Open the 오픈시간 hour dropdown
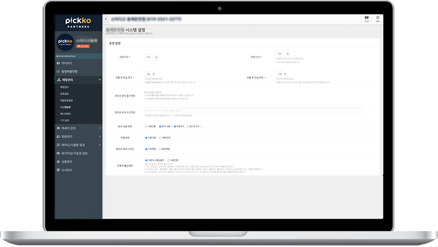Viewport: 438px width, 247px height. click(151, 57)
